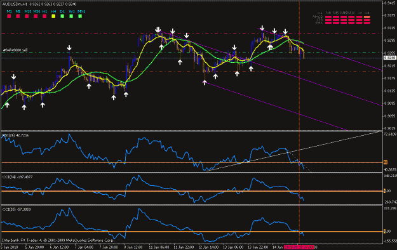
Task: Click the red square under M5
Action: (18, 16)
